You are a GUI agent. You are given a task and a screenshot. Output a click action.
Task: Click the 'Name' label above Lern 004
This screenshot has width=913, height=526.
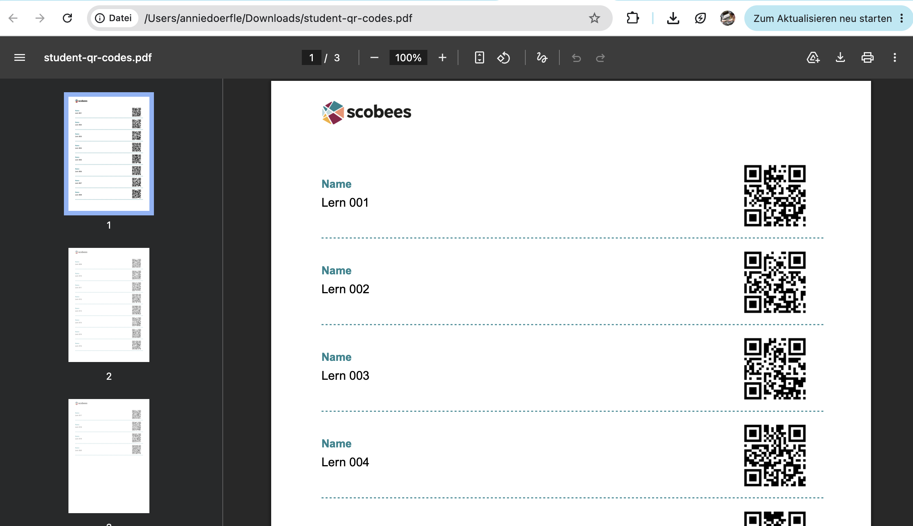337,444
